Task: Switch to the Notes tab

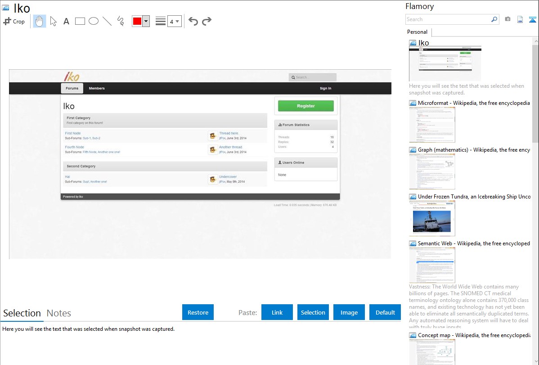Action: click(x=59, y=313)
